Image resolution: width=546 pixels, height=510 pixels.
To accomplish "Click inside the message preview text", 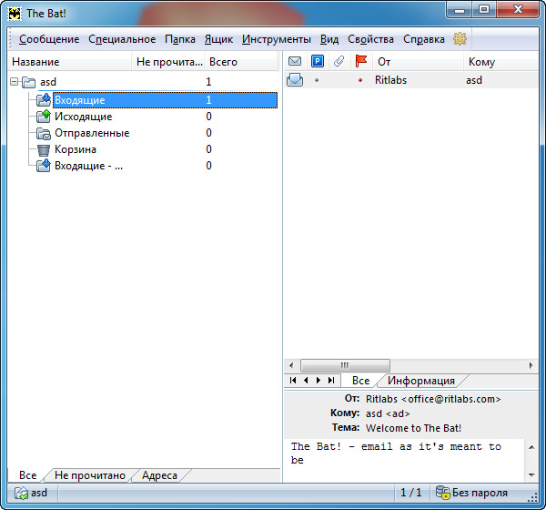I will click(404, 460).
